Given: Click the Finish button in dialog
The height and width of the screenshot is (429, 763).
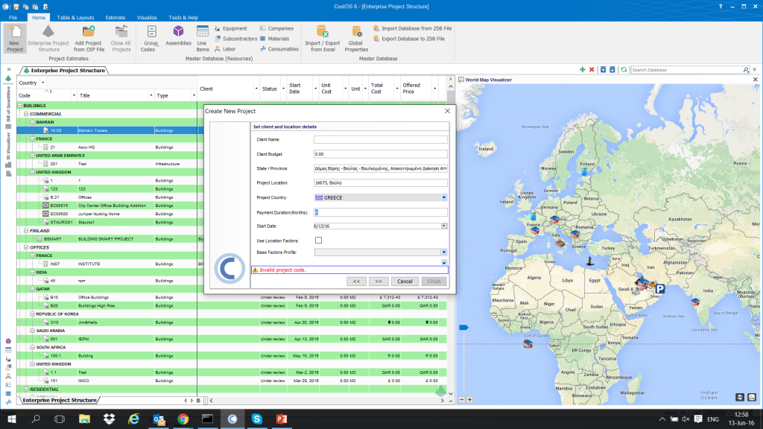Looking at the screenshot, I should [434, 281].
